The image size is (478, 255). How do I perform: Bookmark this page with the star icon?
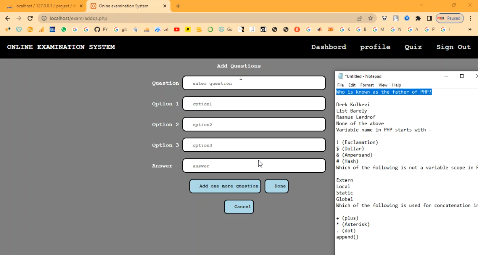[x=370, y=18]
